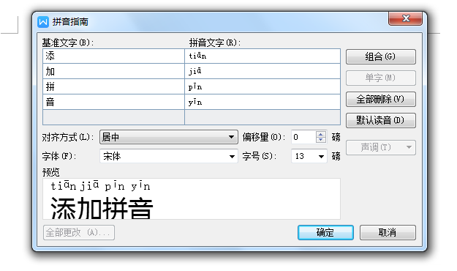Click the pinyin field containing jiā
This screenshot has height=271, width=457.
(263, 71)
